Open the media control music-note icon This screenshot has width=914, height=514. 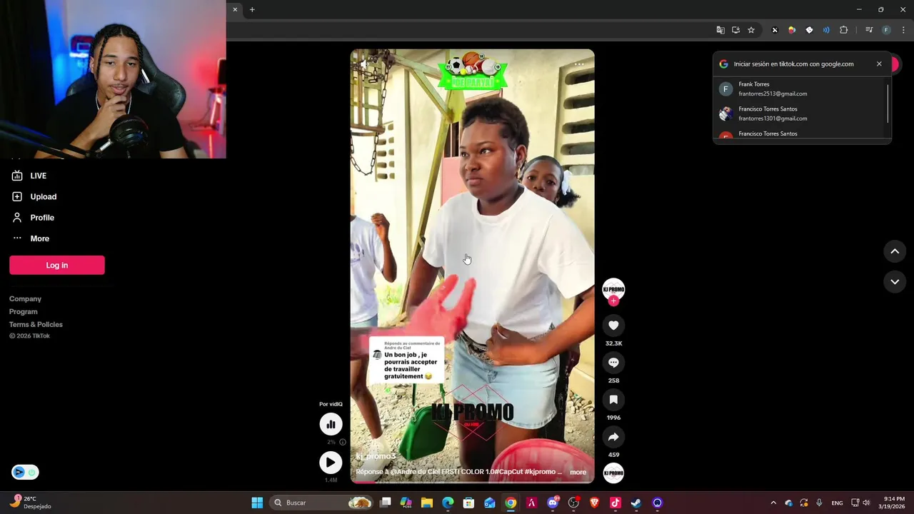[869, 30]
